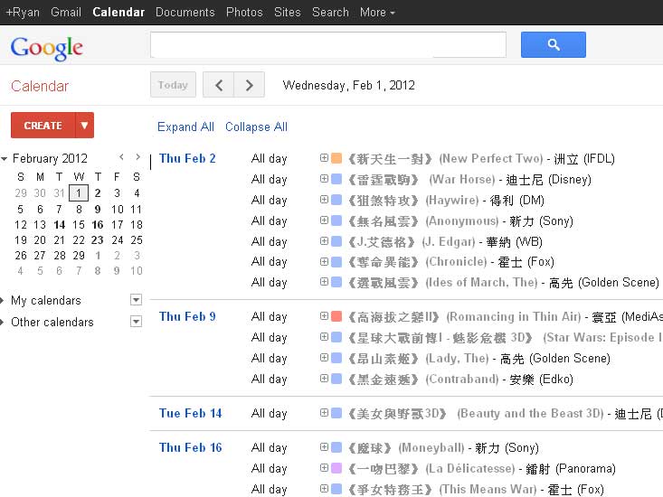Collapse the February 2012 mini calendar
663x497 pixels.
(x=5, y=159)
